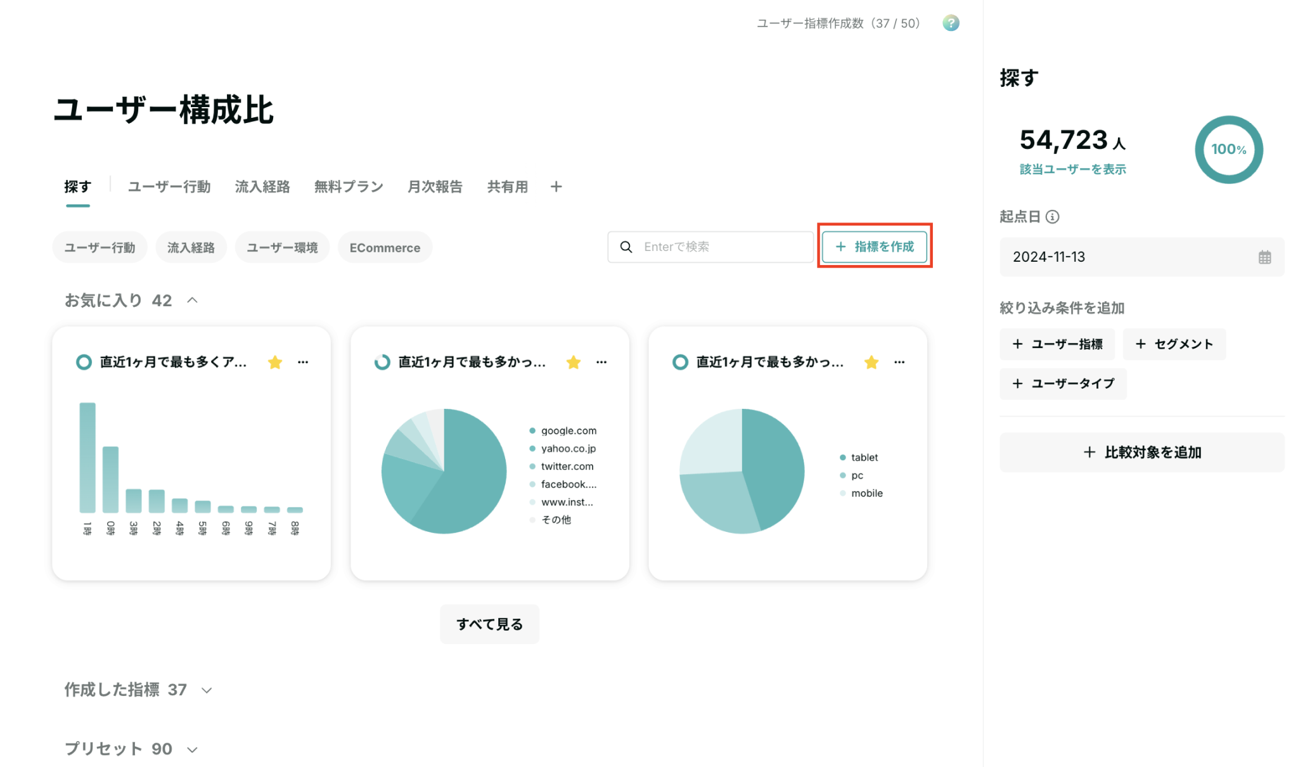Add a ユーザー指標 filter condition
Image resolution: width=1298 pixels, height=767 pixels.
click(1058, 344)
